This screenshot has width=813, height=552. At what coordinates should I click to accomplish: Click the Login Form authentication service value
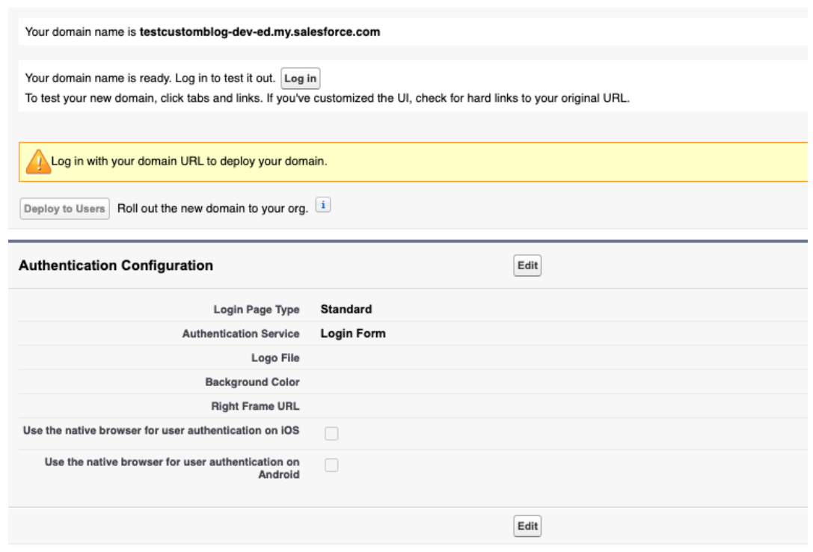point(353,334)
